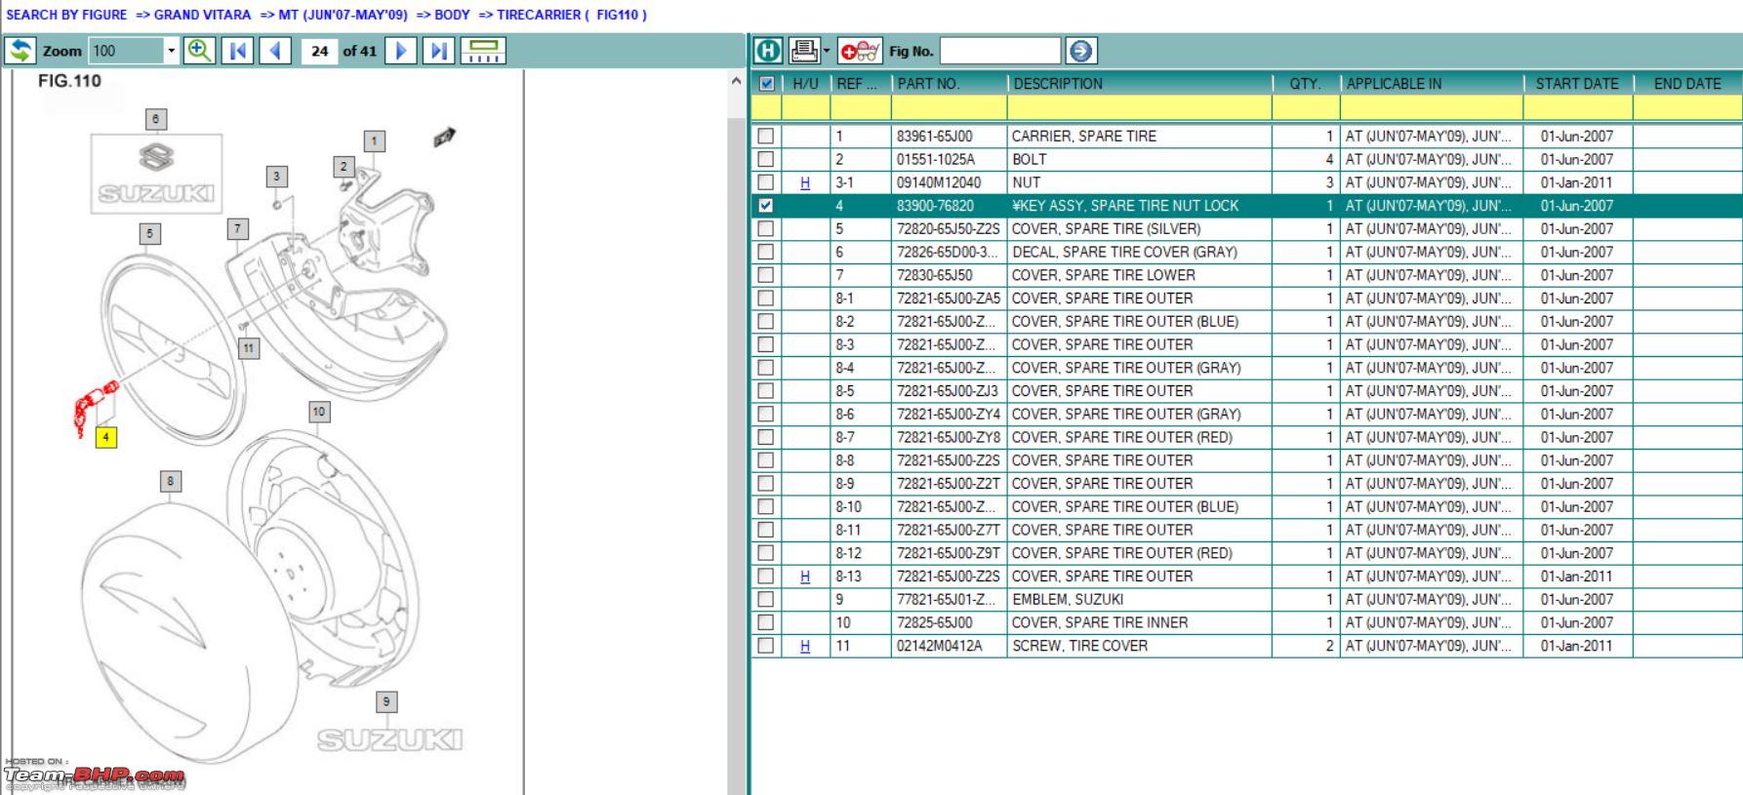1743x795 pixels.
Task: Go to the next figure page
Action: point(401,51)
